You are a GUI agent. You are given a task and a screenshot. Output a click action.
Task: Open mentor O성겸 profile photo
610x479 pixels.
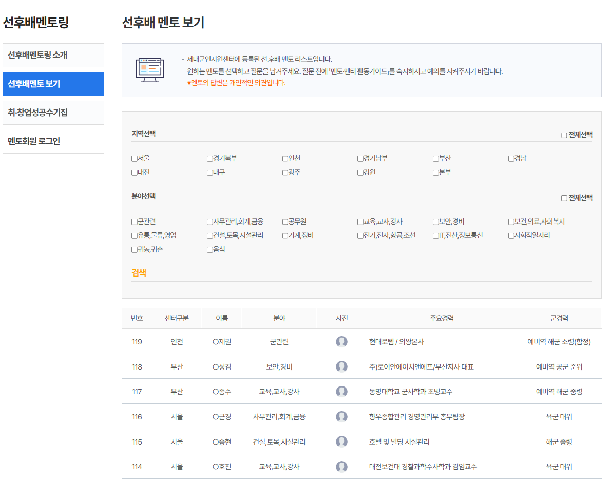[341, 366]
